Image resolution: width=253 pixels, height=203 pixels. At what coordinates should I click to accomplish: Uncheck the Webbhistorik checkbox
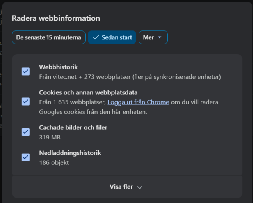coord(26,71)
